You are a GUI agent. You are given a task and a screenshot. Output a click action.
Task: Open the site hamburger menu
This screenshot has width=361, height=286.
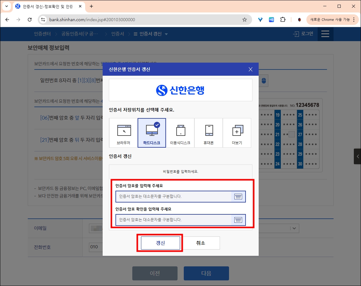[325, 34]
